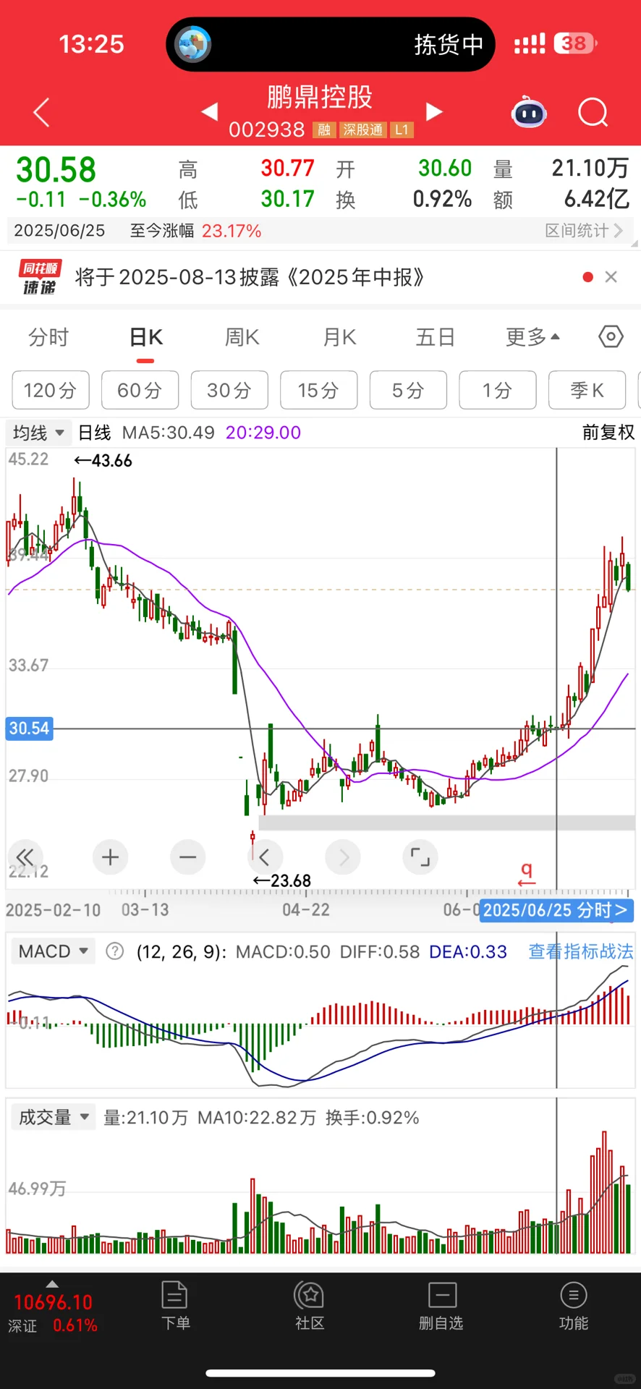Image resolution: width=641 pixels, height=1389 pixels.
Task: Open 区间统计 range statistics
Action: tap(584, 231)
